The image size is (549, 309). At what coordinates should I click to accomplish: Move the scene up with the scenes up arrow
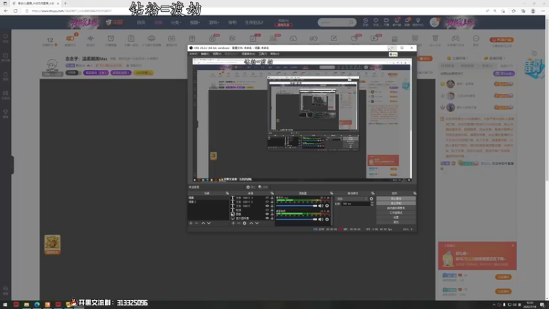pos(203,223)
